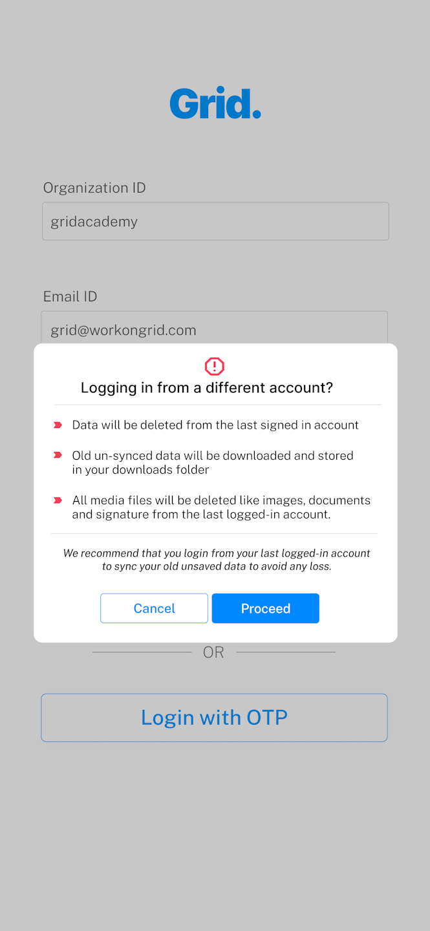Viewport: 430px width, 931px height.
Task: Click the 'grid@workongrid.com' email text
Action: (124, 330)
